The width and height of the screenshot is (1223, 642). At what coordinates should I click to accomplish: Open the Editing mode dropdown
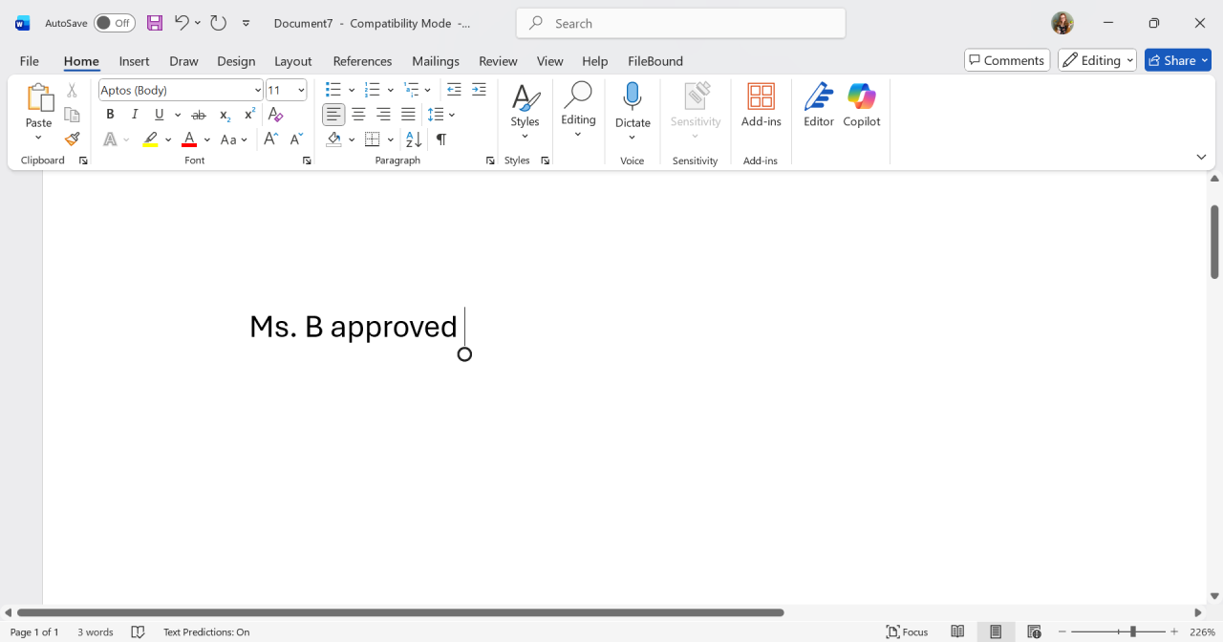coord(1097,60)
